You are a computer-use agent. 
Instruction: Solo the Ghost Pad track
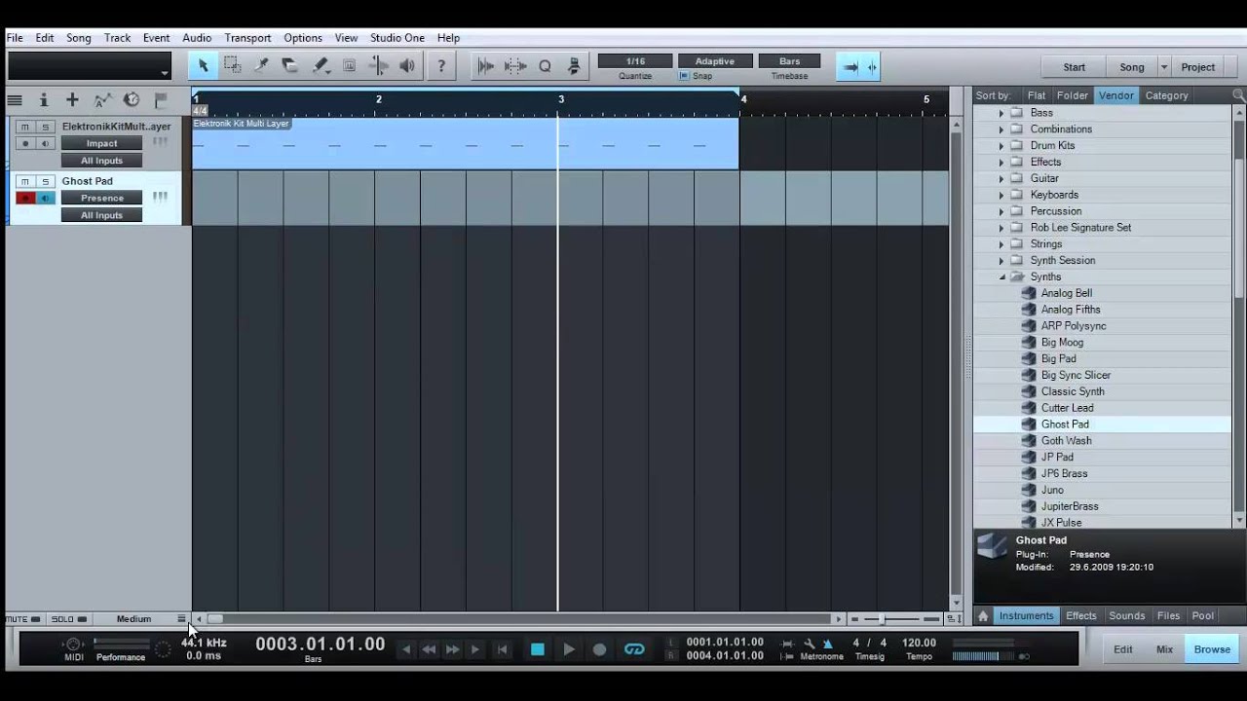[x=44, y=181]
